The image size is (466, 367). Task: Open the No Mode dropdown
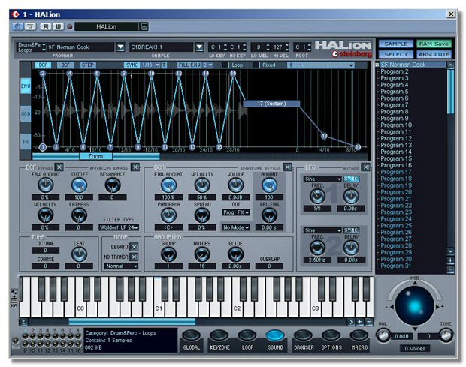tap(236, 227)
